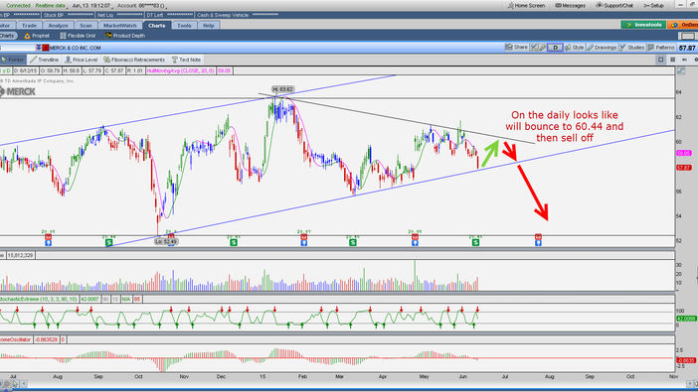
Task: Open the Studies menu
Action: [x=632, y=47]
